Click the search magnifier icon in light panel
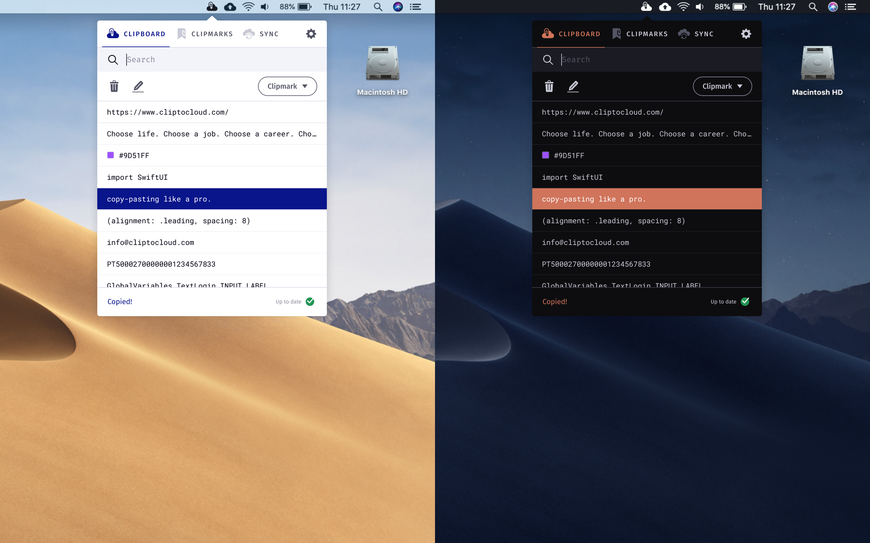 [x=113, y=60]
